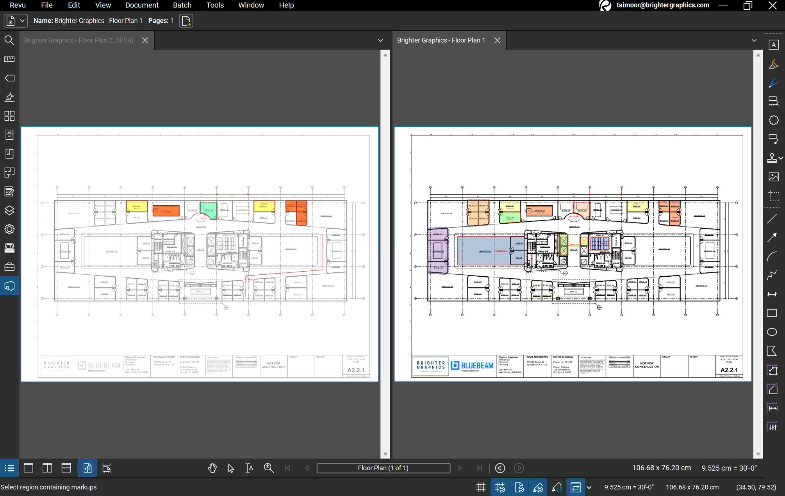
Task: Open the Measurements panel in the left sidebar
Action: pyautogui.click(x=9, y=59)
